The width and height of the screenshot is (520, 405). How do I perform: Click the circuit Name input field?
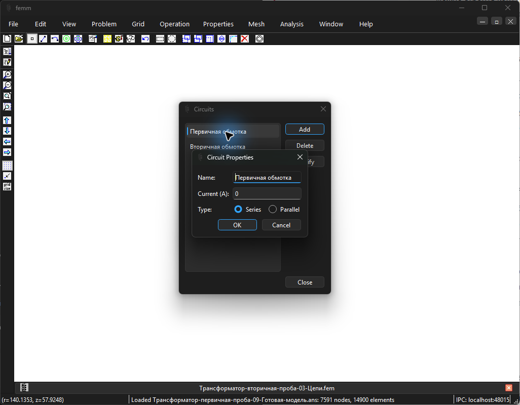coord(267,178)
